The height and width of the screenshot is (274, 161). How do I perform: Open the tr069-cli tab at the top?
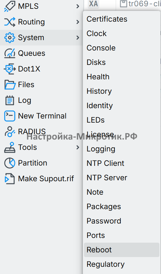coord(140,4)
